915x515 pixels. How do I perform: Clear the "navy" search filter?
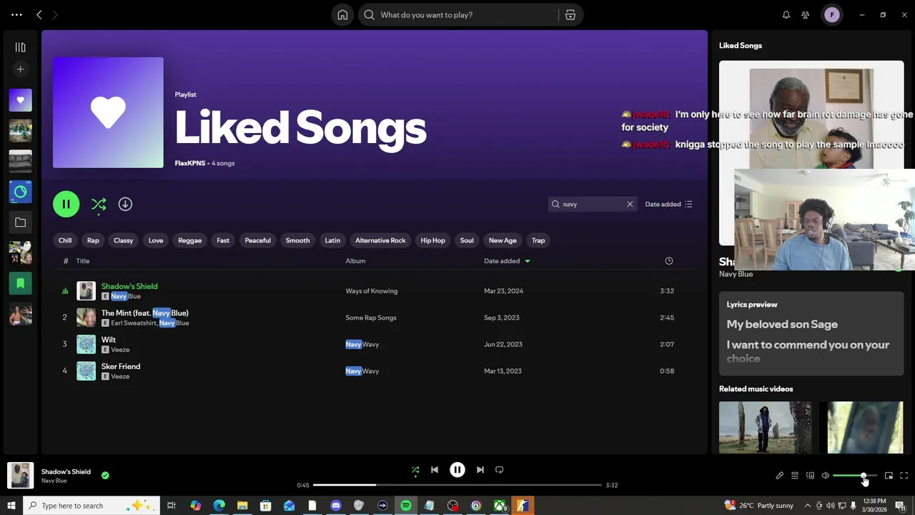click(630, 205)
